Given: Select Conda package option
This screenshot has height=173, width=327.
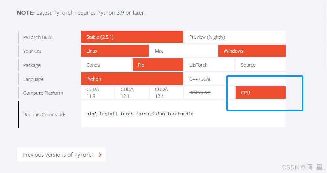Looking at the screenshot, I should tap(106, 65).
